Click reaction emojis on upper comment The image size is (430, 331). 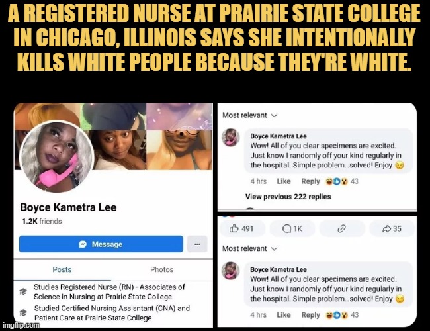(x=337, y=181)
